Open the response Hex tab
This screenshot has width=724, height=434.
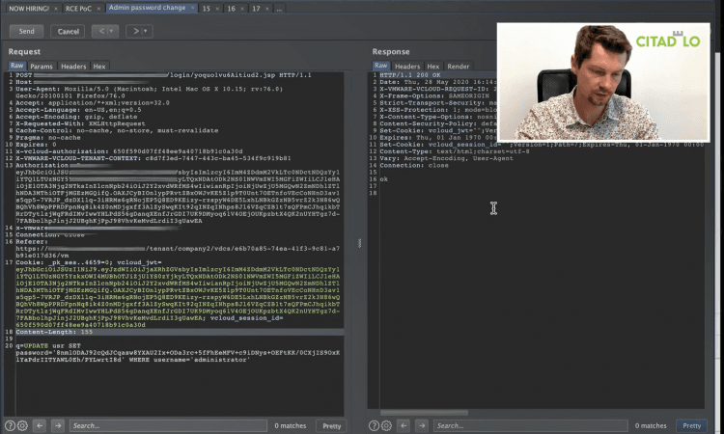click(x=433, y=67)
